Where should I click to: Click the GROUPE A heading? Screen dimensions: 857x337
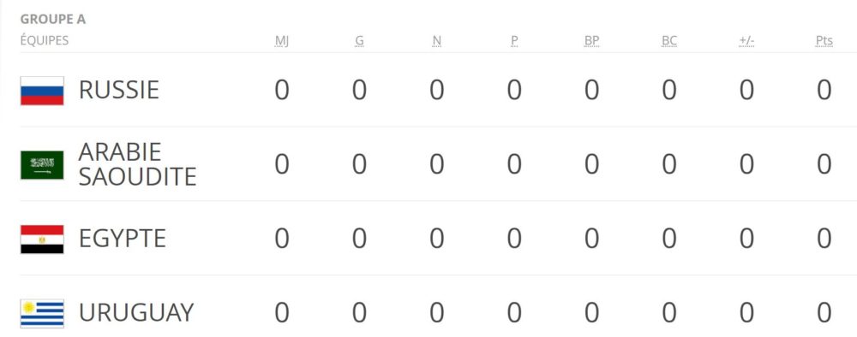pyautogui.click(x=53, y=20)
